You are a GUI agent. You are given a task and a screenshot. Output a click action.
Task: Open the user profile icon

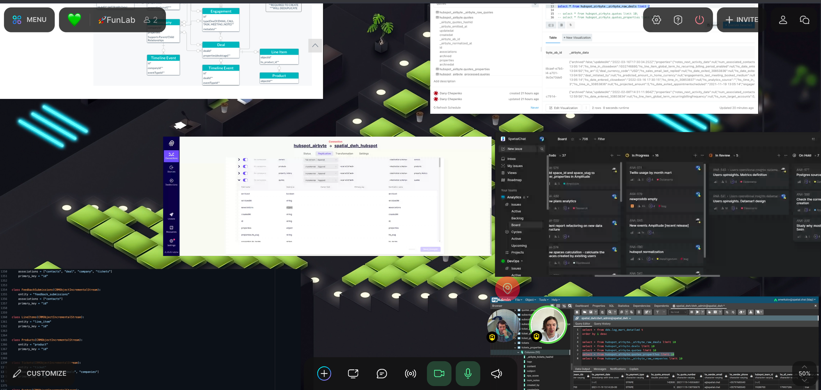click(x=783, y=20)
